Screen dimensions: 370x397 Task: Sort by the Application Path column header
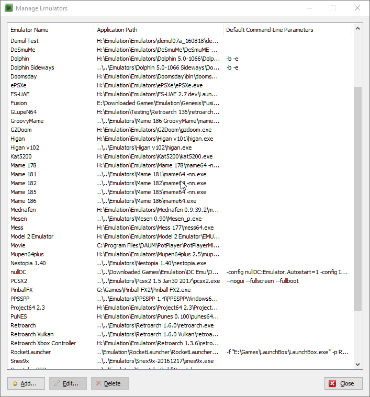158,30
